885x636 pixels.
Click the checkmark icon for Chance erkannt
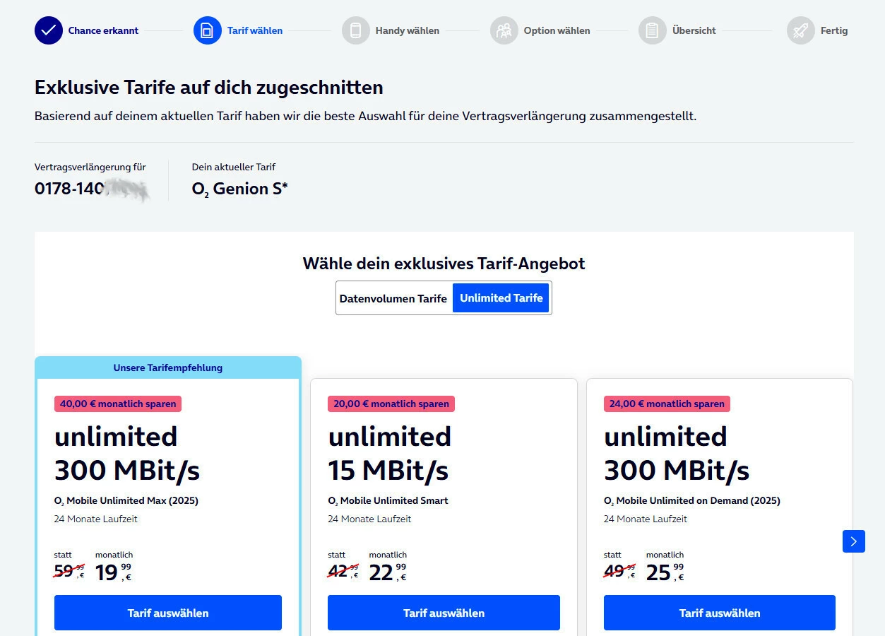point(48,30)
